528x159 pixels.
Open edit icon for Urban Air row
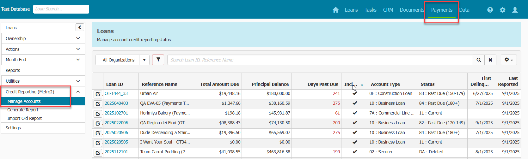click(98, 94)
